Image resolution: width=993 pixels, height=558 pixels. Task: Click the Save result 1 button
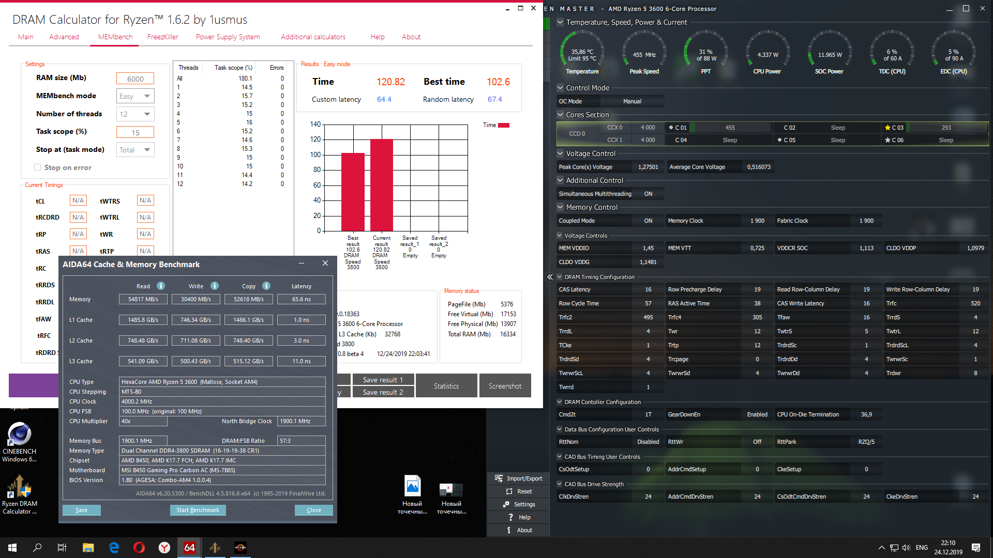383,380
